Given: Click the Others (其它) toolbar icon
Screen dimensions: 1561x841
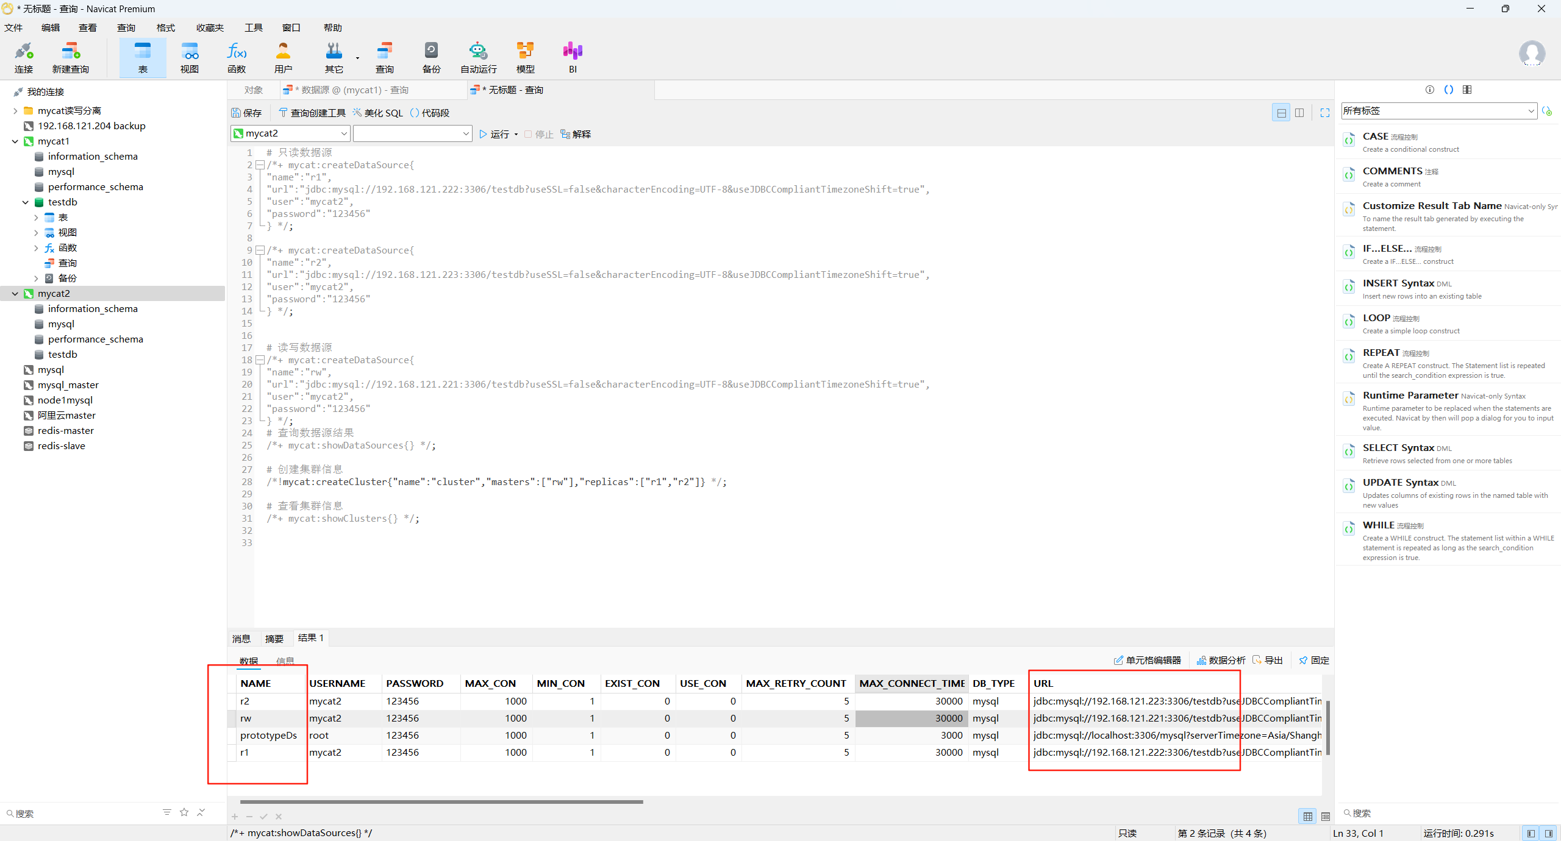Looking at the screenshot, I should (334, 58).
